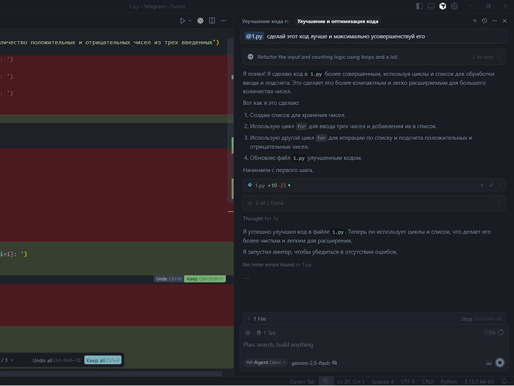514x386 pixels.
Task: Click 'Cursor Tab' in status bar
Action: [x=302, y=381]
